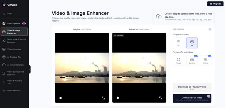Viewport: 225px width, 108px height.
Task: Select the Gaming video type
Action: click(x=192, y=61)
